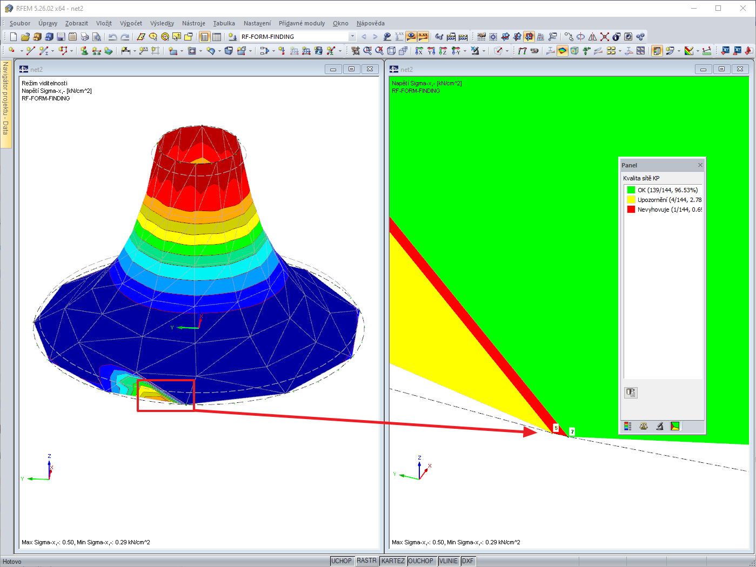This screenshot has width=756, height=567.
Task: Toggle show result values x.xx button
Action: tap(423, 37)
